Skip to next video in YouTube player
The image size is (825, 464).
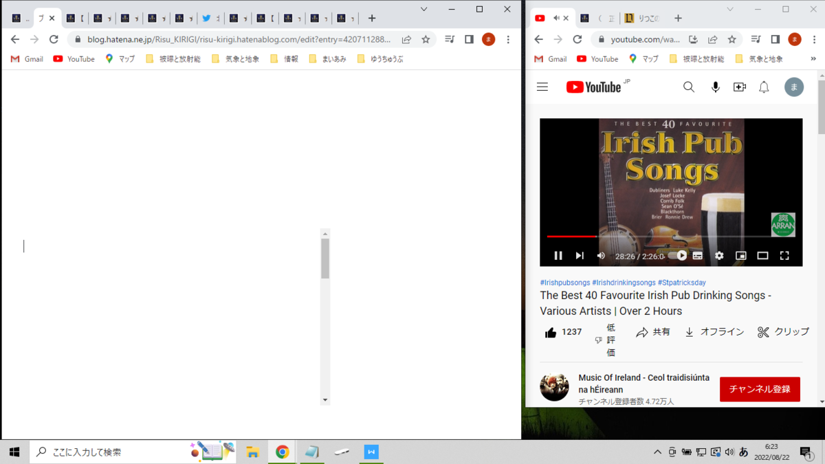pyautogui.click(x=580, y=256)
